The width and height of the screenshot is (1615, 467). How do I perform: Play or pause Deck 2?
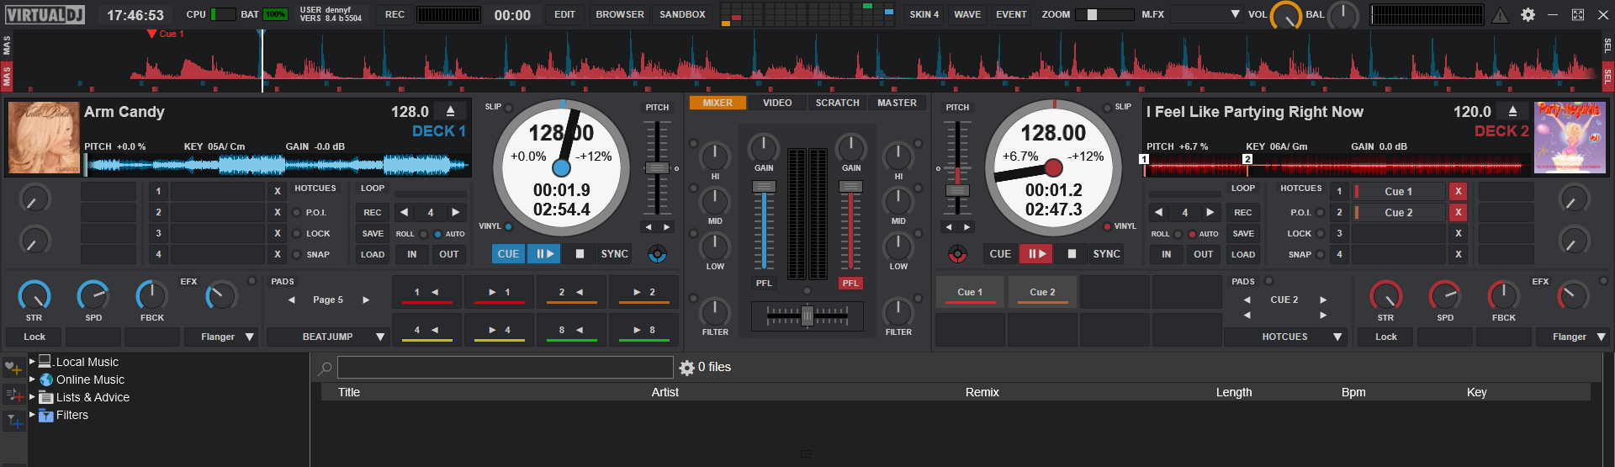(x=1036, y=253)
